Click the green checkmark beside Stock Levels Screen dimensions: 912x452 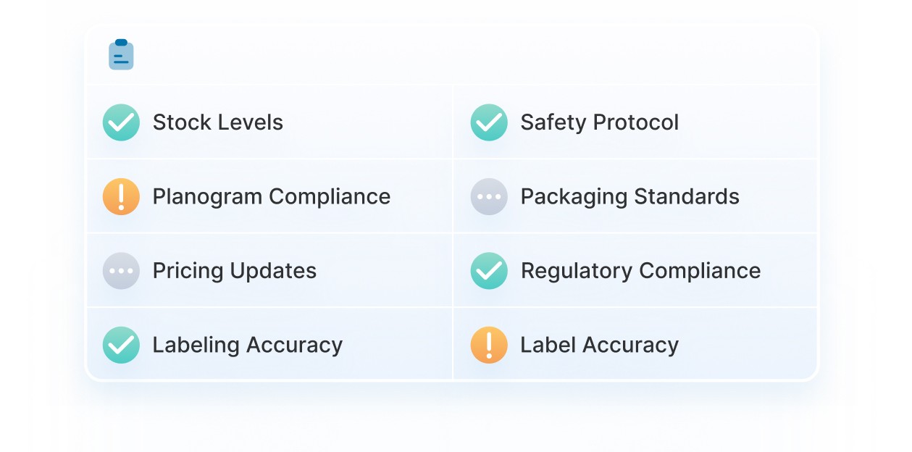(121, 122)
